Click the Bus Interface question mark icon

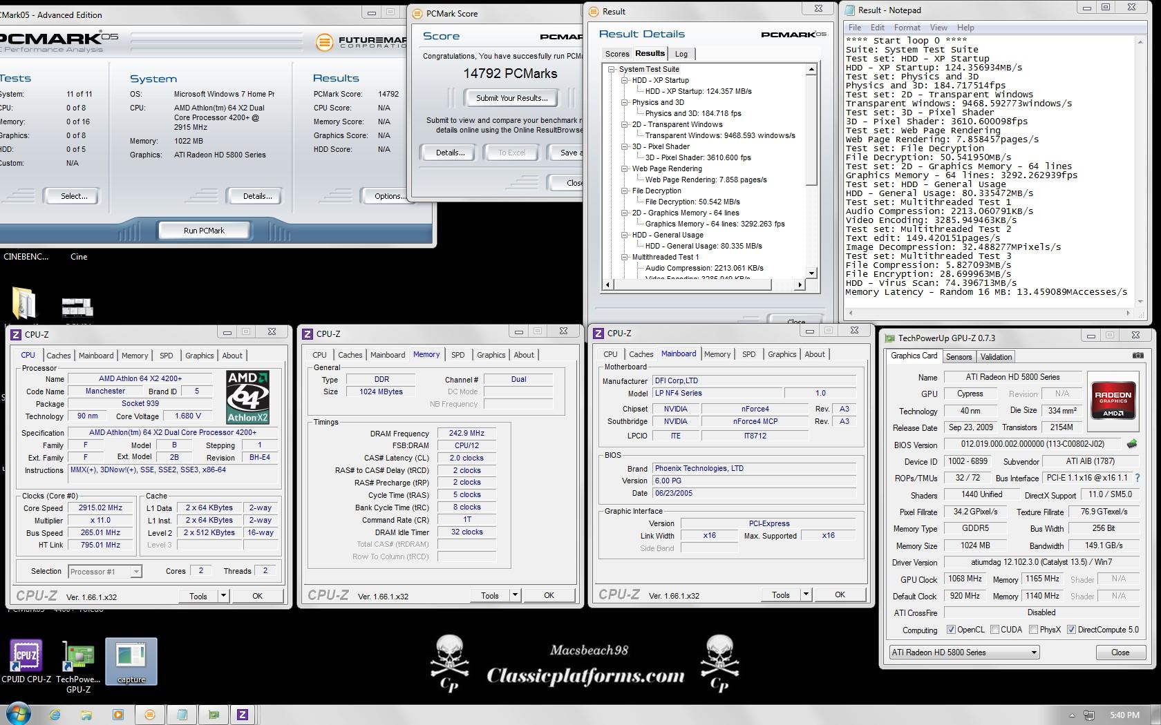pos(1137,478)
